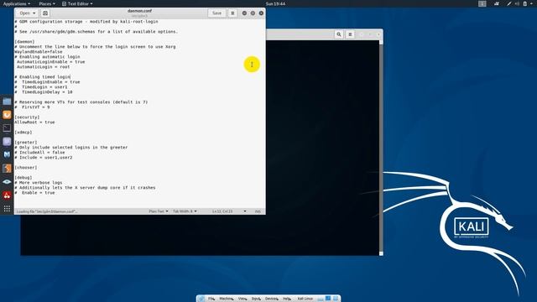Open the Applications menu
The image size is (537, 302).
coord(17,3)
